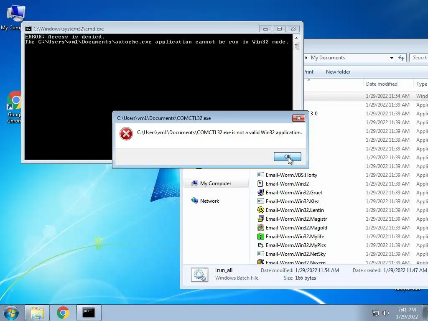Image resolution: width=428 pixels, height=321 pixels.
Task: Open the volume tray icon
Action: pyautogui.click(x=386, y=313)
